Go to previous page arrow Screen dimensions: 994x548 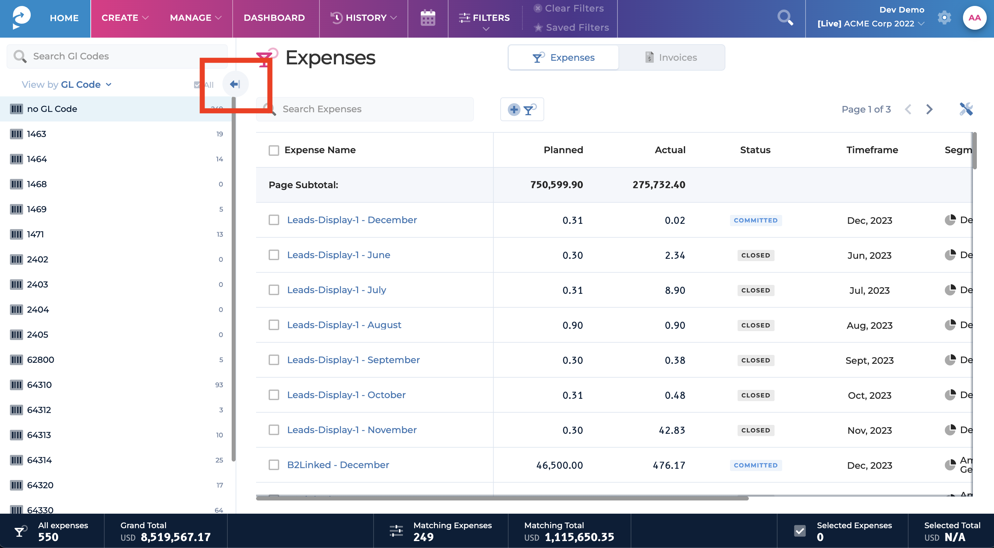908,109
